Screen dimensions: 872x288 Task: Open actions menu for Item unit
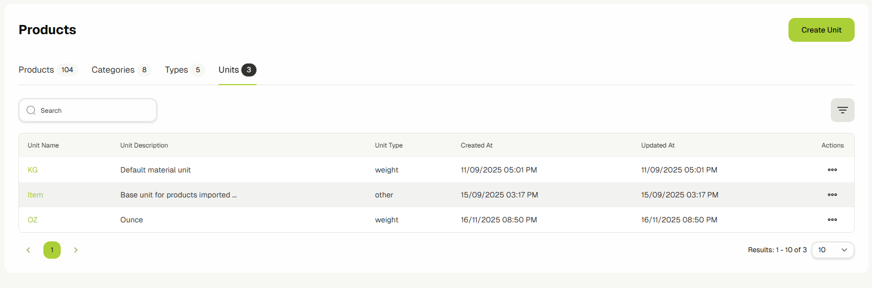832,195
